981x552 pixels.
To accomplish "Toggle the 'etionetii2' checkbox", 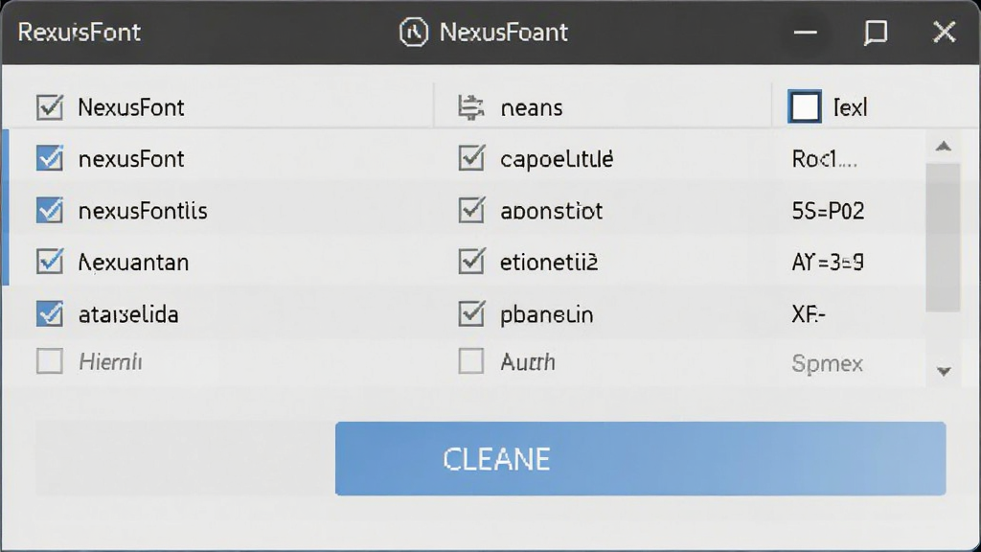I will point(471,262).
